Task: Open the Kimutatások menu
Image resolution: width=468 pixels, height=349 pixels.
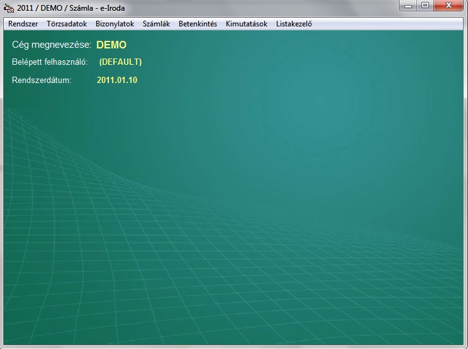Action: pos(247,24)
